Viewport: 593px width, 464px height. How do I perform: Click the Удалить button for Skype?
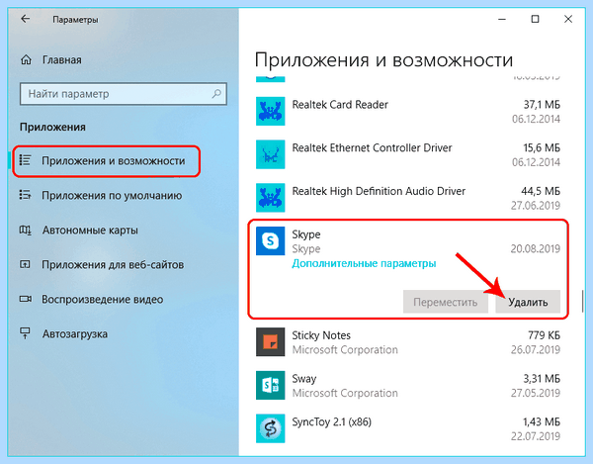click(x=528, y=302)
